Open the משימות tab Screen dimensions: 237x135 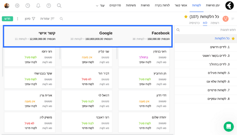click(131, 5)
